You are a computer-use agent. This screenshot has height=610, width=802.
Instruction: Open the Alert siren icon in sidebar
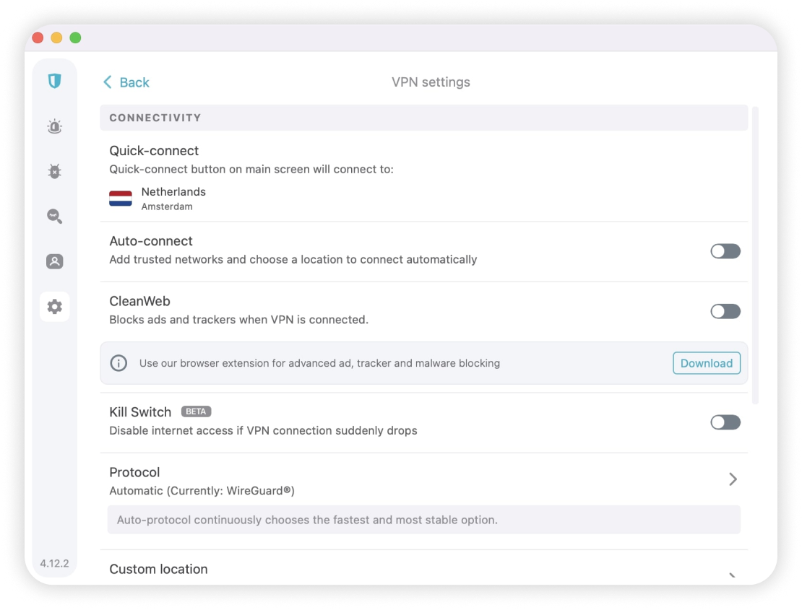(x=55, y=126)
